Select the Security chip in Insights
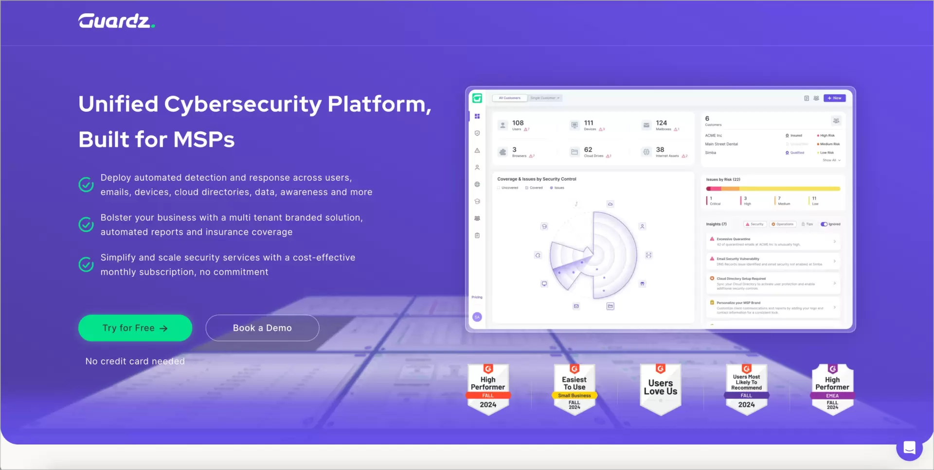The image size is (934, 470). 754,224
